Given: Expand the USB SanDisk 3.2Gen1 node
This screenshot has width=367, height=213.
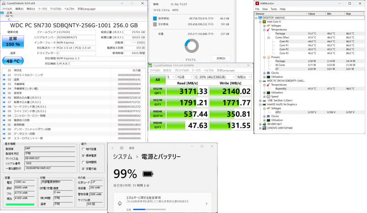Looking at the screenshot, I should click(x=260, y=100).
